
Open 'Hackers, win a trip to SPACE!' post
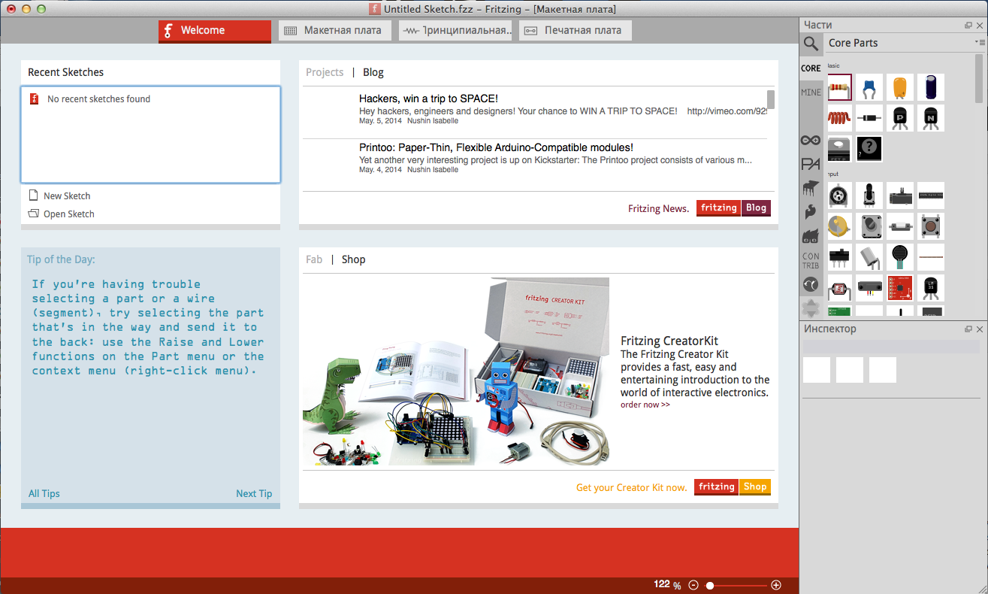coord(428,98)
